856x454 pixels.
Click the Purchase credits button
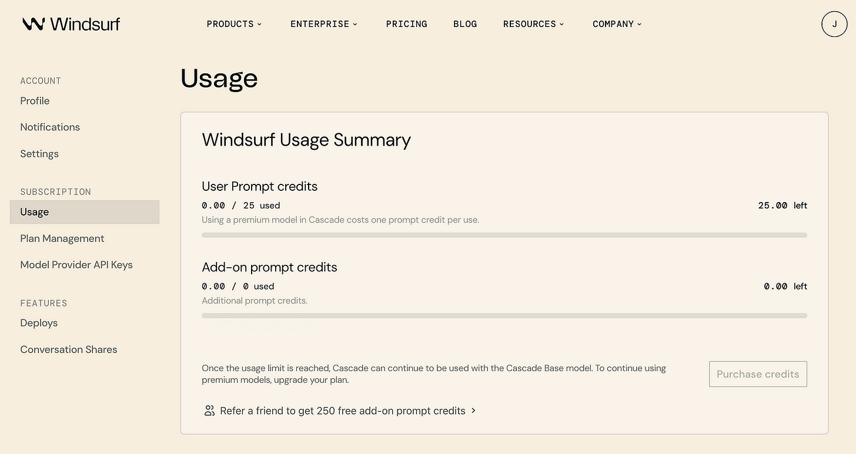758,374
